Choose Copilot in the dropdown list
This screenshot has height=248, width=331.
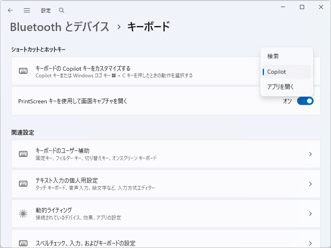tap(287, 72)
